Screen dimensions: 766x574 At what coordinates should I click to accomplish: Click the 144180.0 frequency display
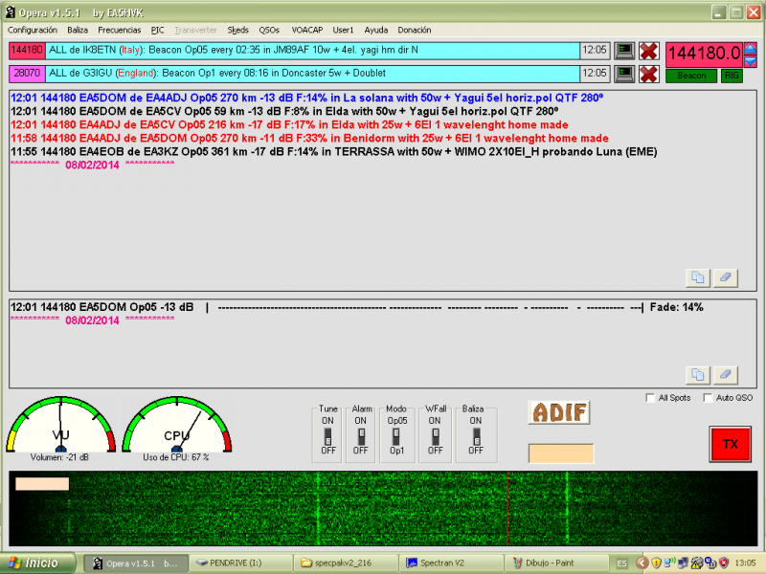705,55
